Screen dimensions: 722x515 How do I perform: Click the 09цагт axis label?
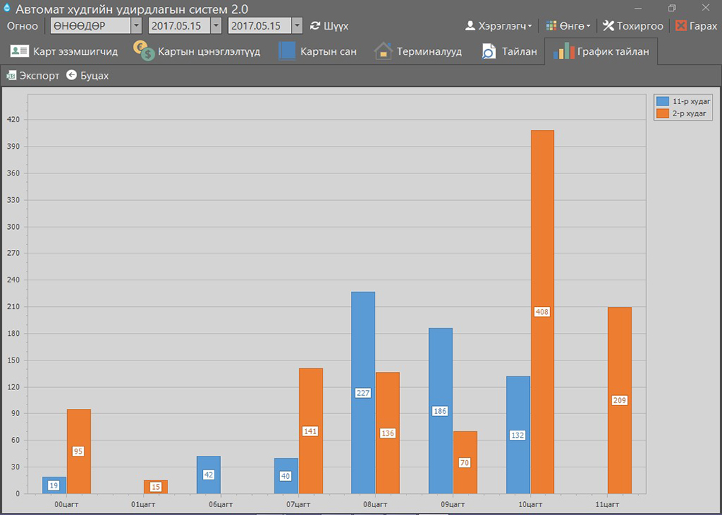click(453, 504)
